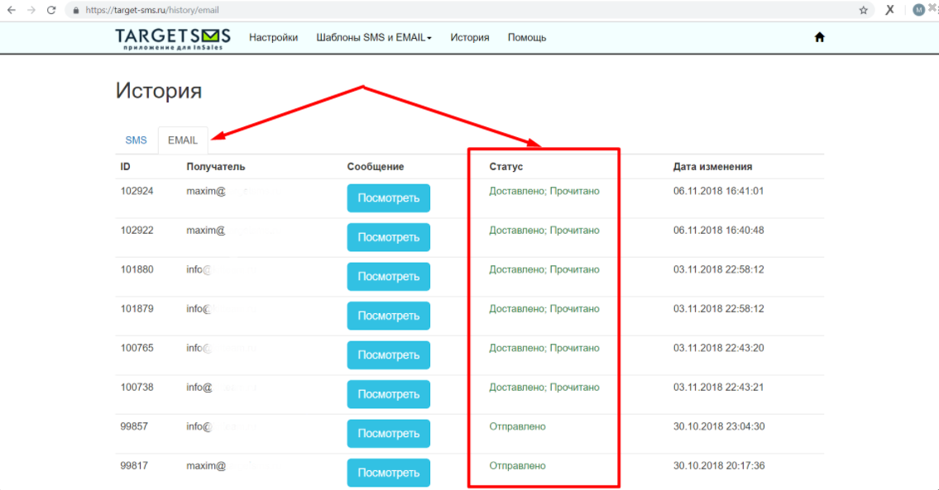939x490 pixels.
Task: Open the Настройки menu item
Action: coord(273,36)
